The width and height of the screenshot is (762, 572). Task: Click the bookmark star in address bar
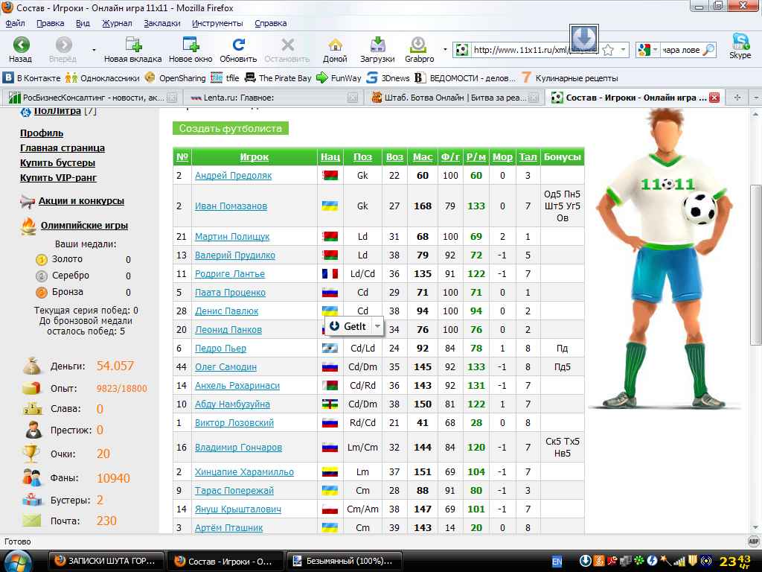(x=608, y=50)
